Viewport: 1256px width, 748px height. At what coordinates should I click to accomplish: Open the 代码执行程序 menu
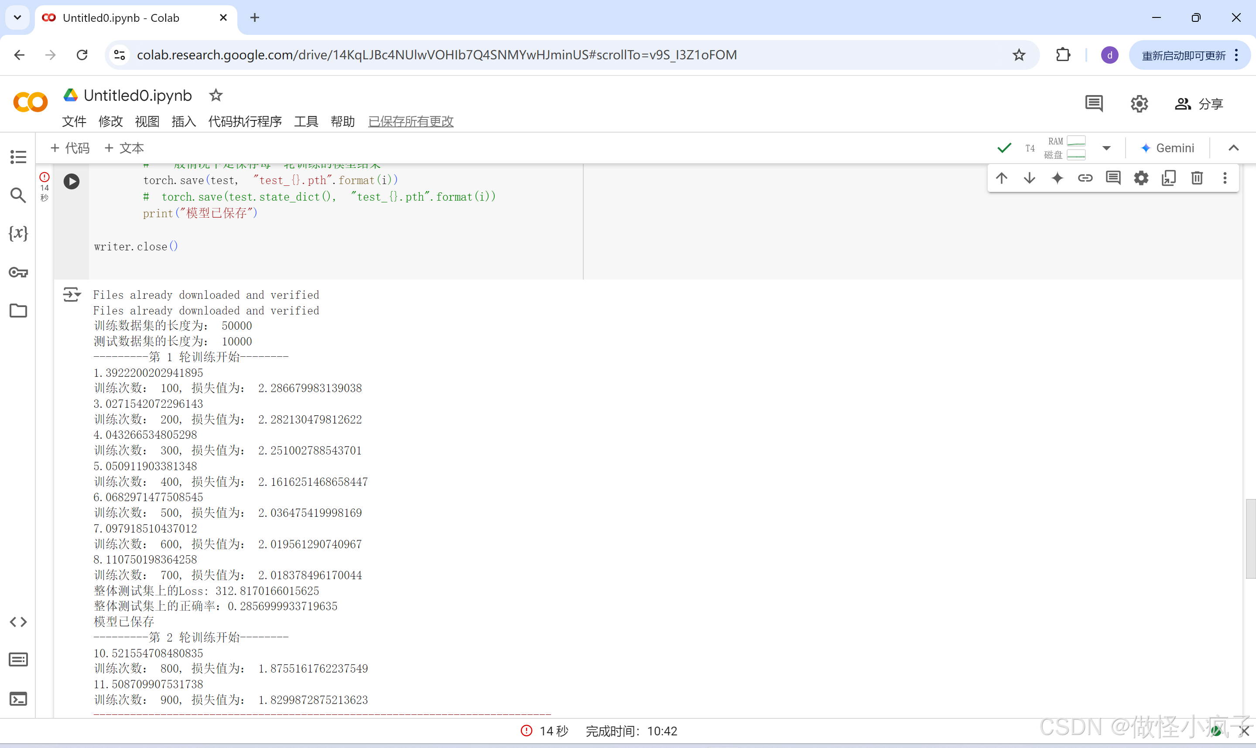(x=245, y=122)
